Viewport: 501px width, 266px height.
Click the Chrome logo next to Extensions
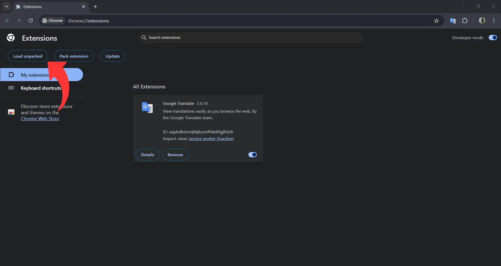[11, 38]
